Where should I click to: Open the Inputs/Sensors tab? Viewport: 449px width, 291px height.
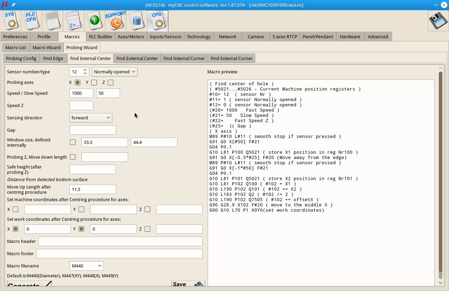[165, 37]
